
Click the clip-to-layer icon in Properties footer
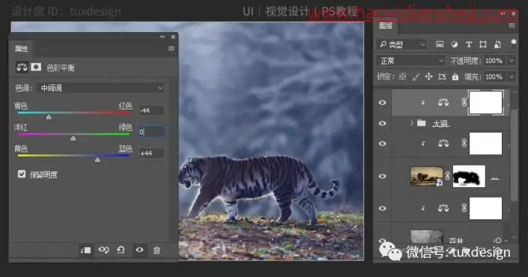coord(85,250)
